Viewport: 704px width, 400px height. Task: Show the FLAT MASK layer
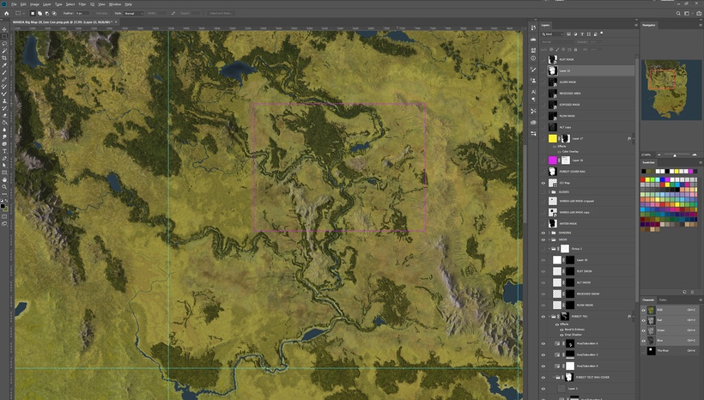point(543,59)
